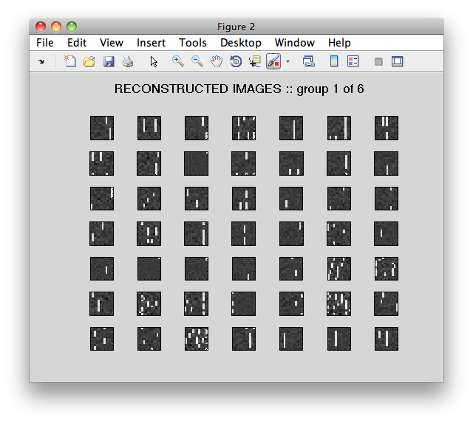Open a file with the folder icon
The height and width of the screenshot is (423, 473).
89,61
